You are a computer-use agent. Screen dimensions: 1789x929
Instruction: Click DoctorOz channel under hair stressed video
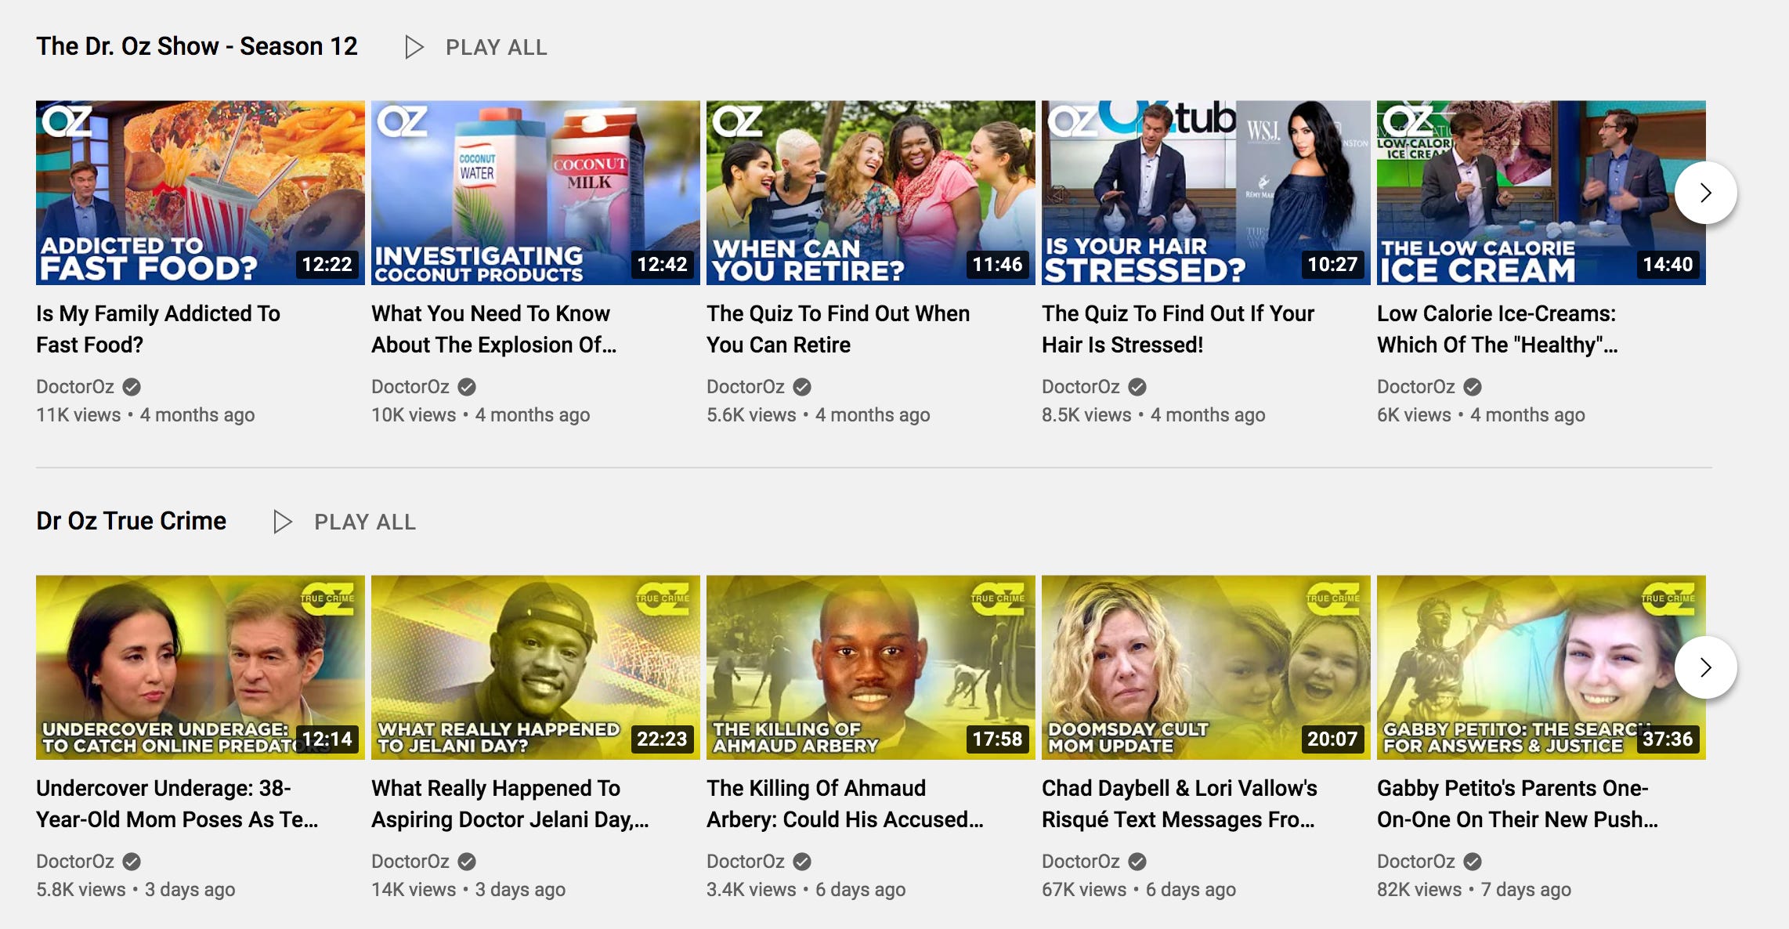(x=1081, y=387)
